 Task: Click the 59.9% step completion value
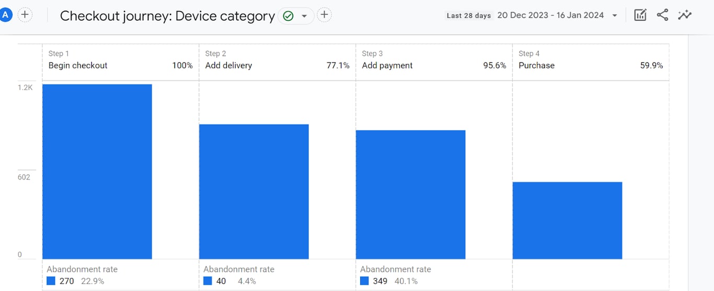click(652, 66)
